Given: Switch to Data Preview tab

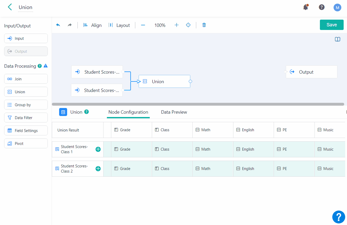Looking at the screenshot, I should coord(174,112).
